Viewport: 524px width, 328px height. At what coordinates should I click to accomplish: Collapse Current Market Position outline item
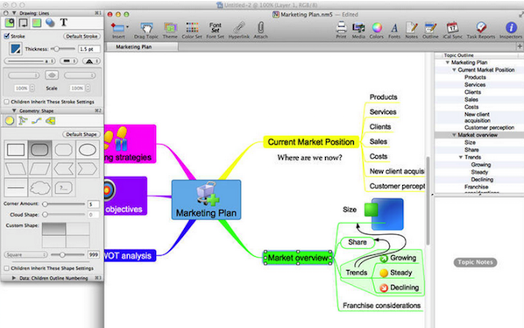click(x=454, y=70)
